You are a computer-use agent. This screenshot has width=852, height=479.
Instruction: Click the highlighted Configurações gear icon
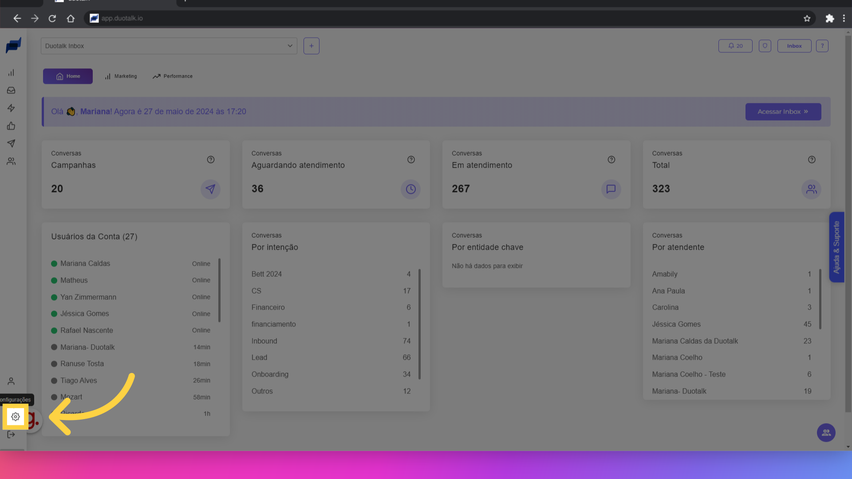coord(16,416)
